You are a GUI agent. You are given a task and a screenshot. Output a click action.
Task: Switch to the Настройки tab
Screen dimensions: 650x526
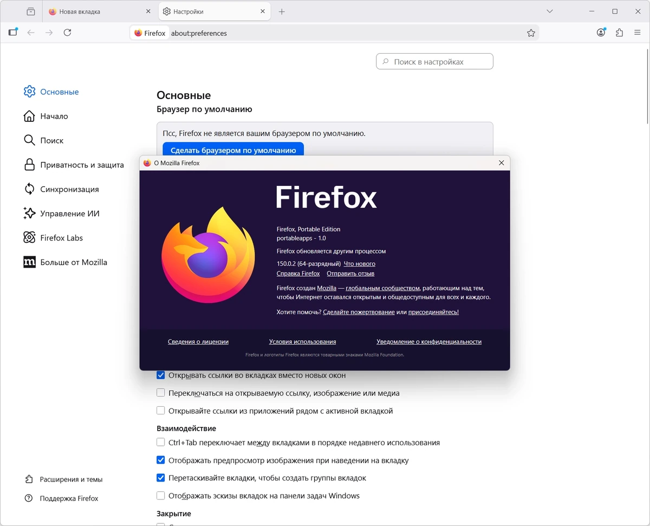point(214,11)
